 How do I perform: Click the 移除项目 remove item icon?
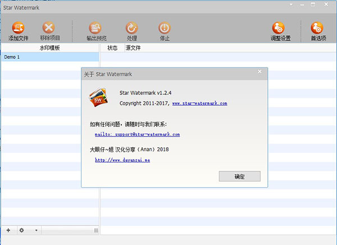[49, 28]
